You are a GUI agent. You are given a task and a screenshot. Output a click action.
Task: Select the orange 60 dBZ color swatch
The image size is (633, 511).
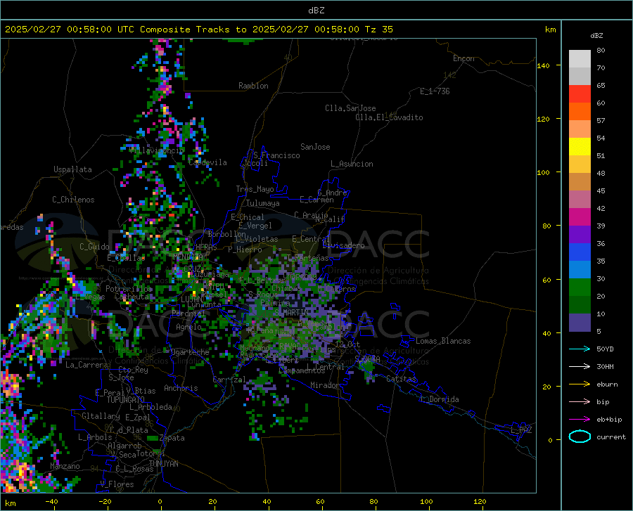580,112
